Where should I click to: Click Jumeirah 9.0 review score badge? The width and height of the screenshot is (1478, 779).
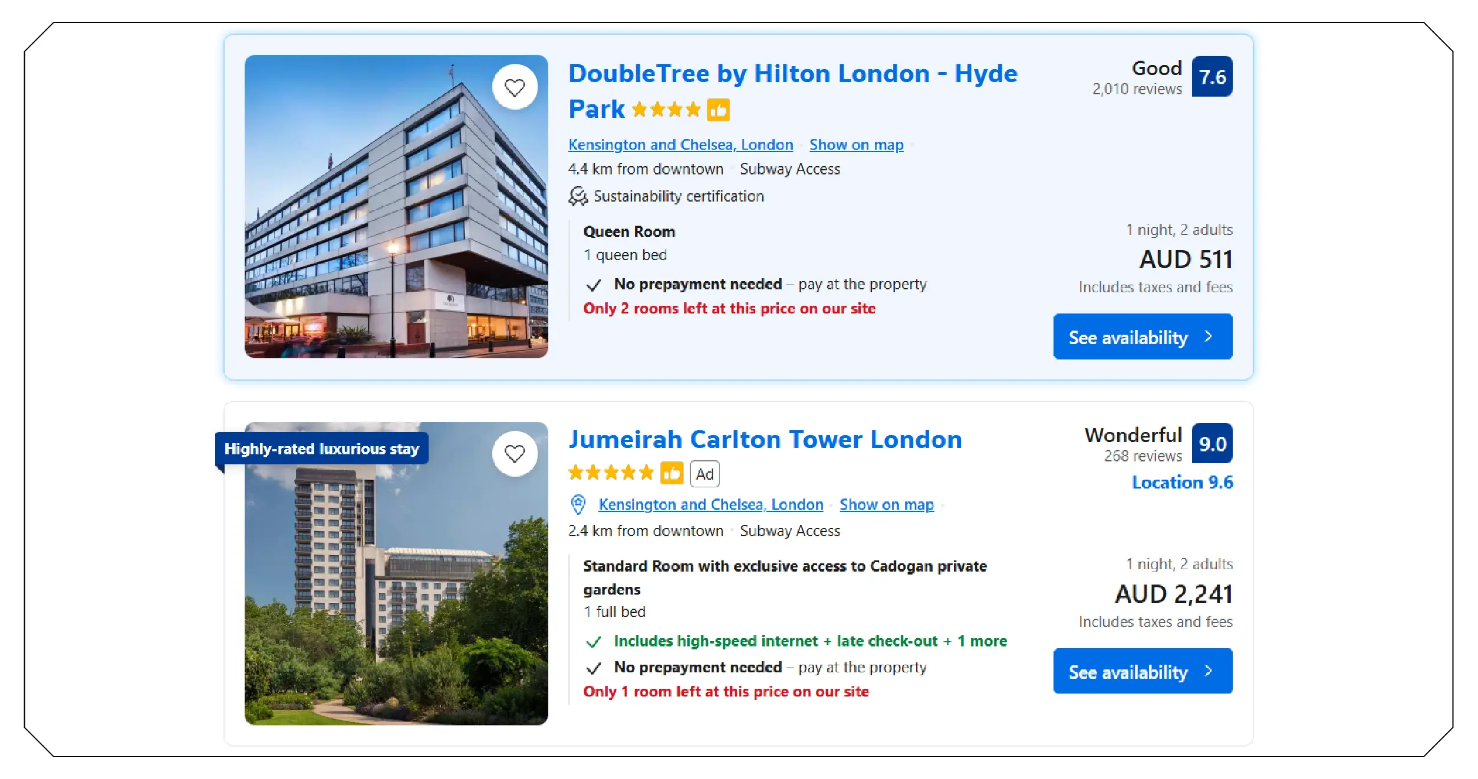pos(1212,444)
